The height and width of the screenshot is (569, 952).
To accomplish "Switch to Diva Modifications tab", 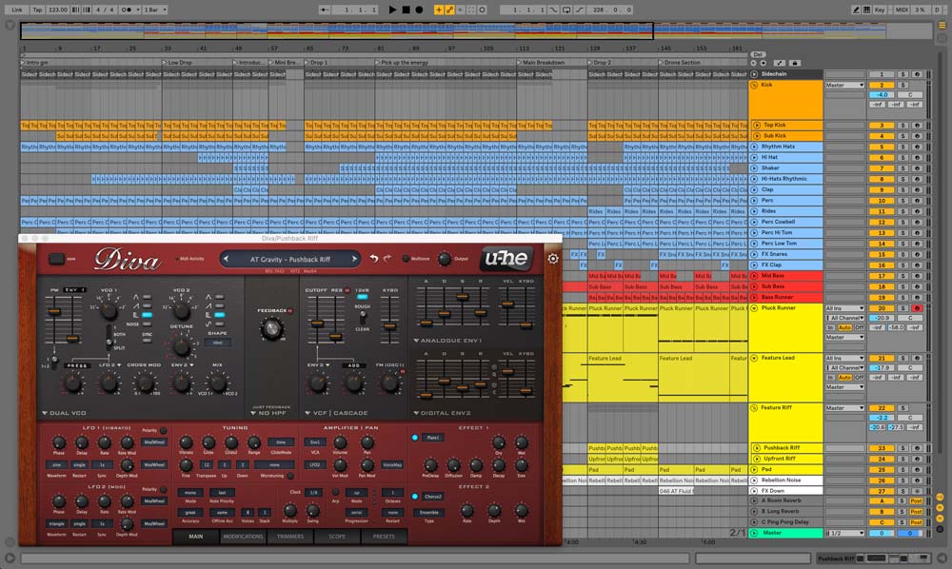I will (x=243, y=537).
